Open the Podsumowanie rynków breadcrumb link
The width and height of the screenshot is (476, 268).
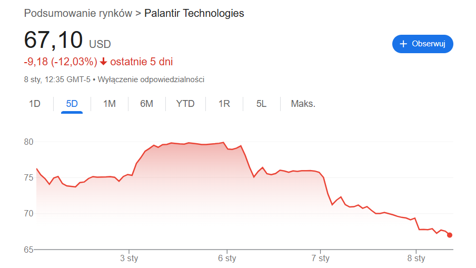coord(78,13)
